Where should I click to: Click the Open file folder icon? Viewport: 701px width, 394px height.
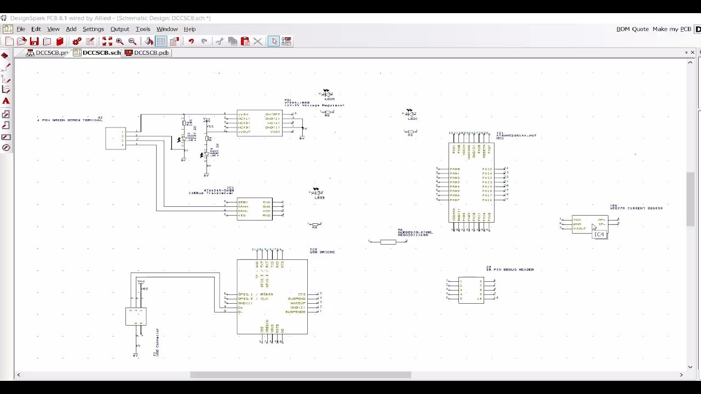point(22,42)
